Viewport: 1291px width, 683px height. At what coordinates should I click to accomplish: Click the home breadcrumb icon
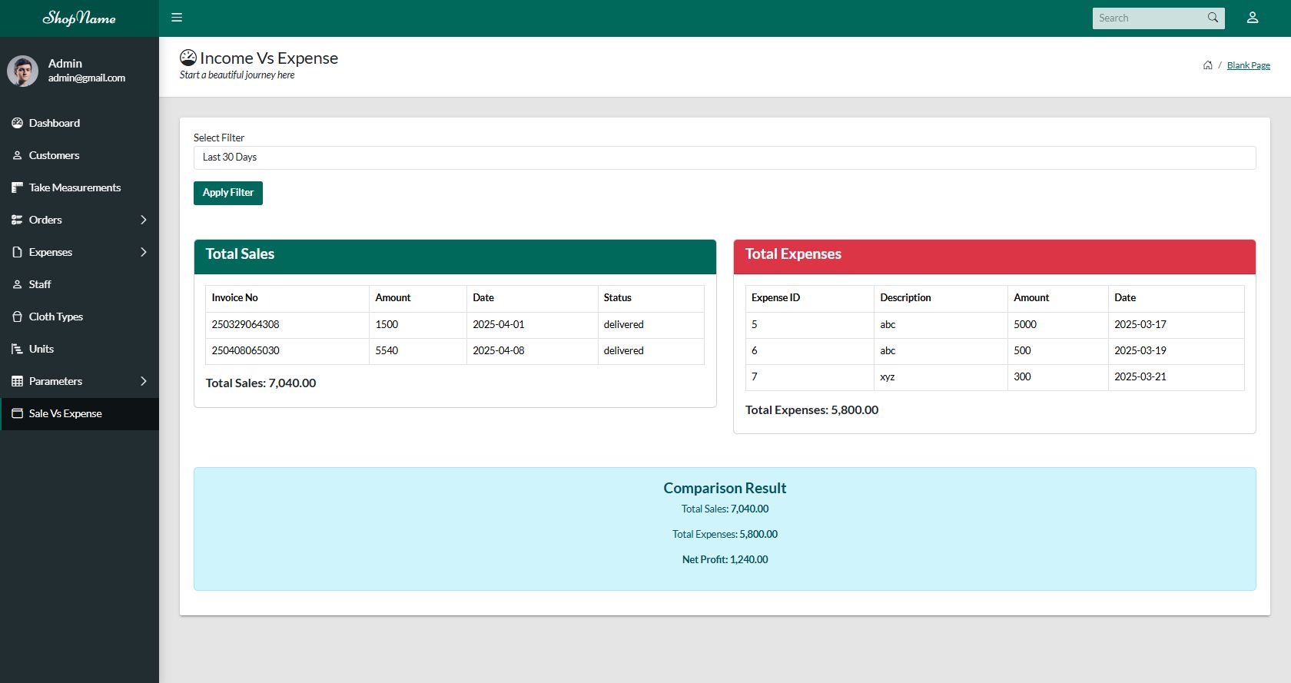(1208, 65)
